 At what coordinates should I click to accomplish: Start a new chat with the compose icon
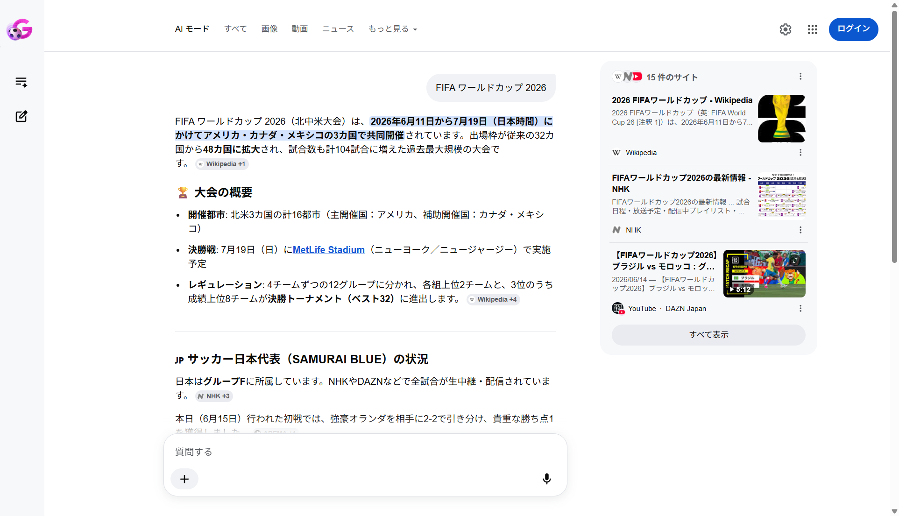(21, 116)
